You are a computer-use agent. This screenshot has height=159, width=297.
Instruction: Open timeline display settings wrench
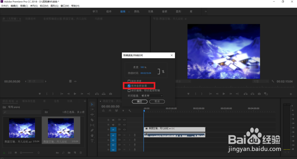tap(130, 111)
